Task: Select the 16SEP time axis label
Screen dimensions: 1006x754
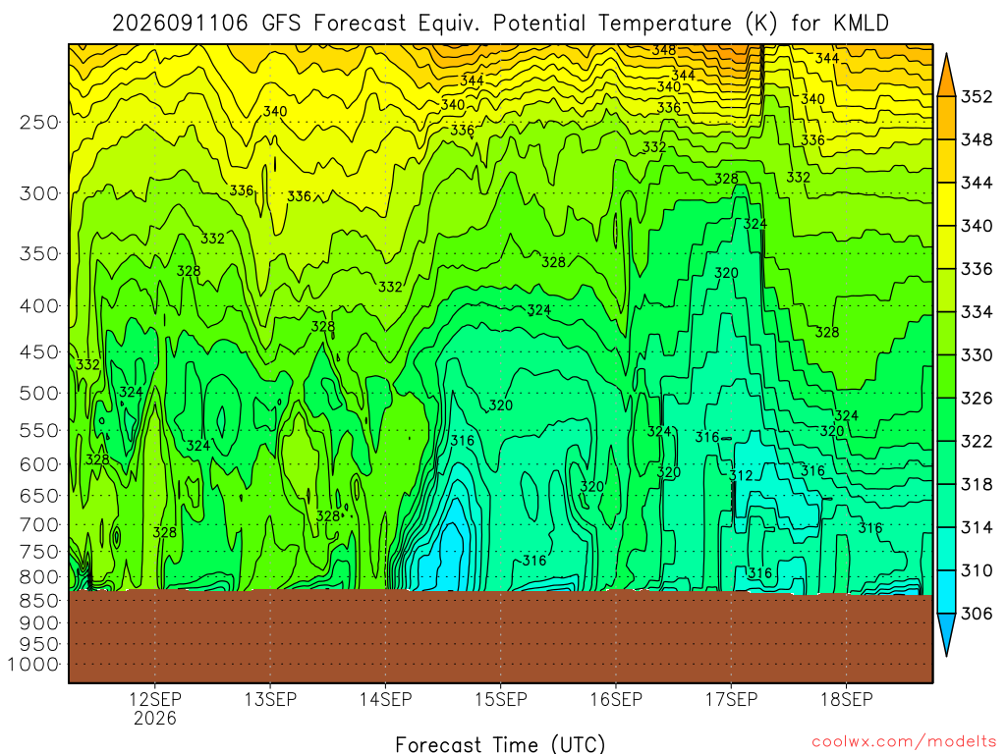Action: (616, 699)
